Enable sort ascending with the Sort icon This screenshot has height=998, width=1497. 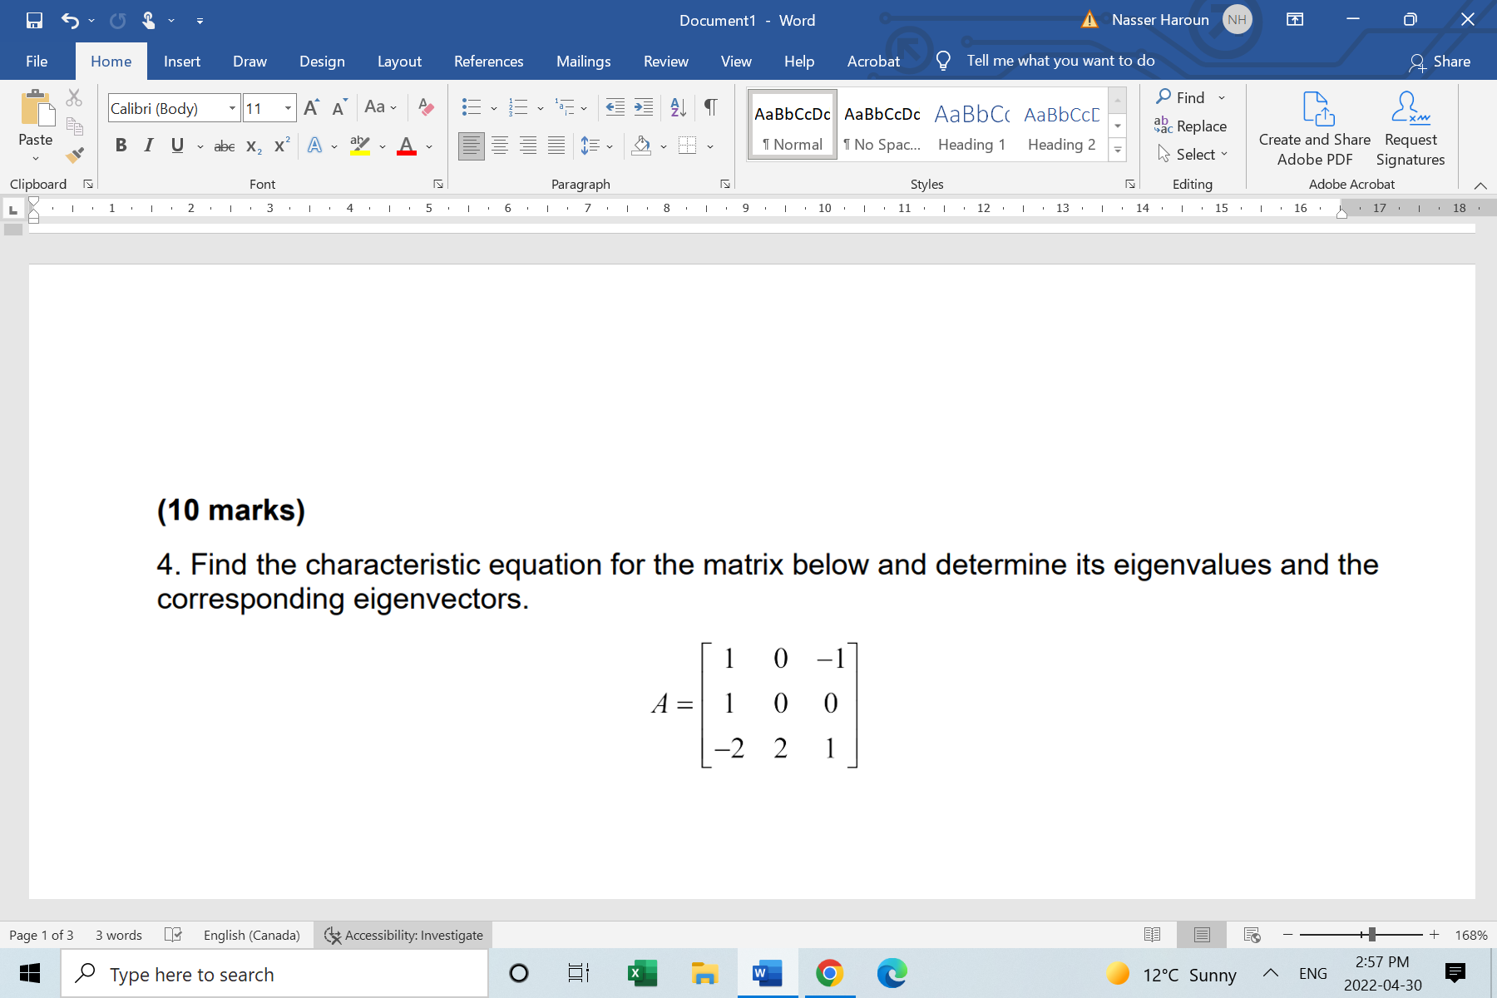tap(676, 106)
